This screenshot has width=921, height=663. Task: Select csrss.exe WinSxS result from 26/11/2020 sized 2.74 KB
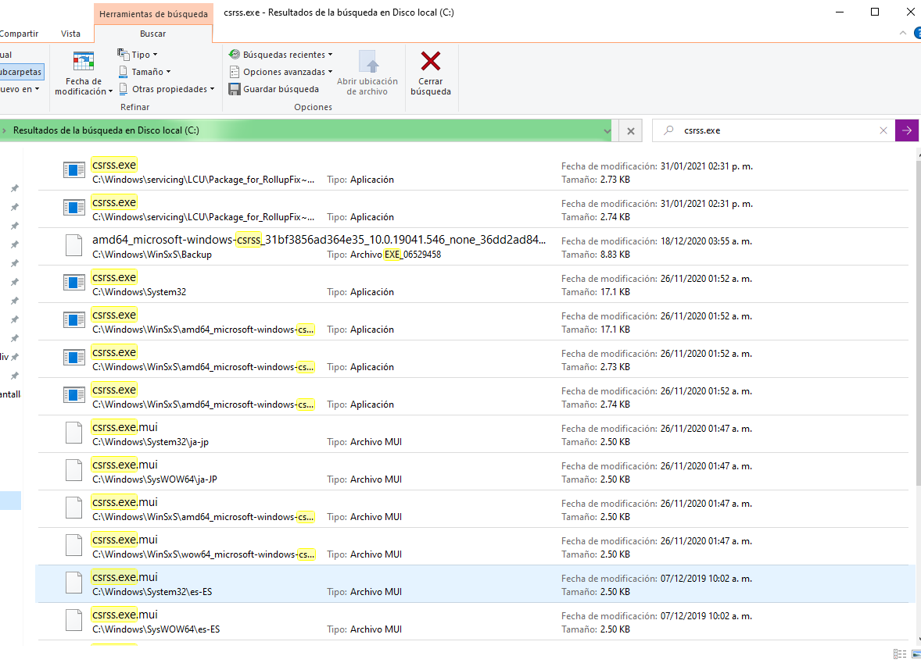(x=473, y=397)
